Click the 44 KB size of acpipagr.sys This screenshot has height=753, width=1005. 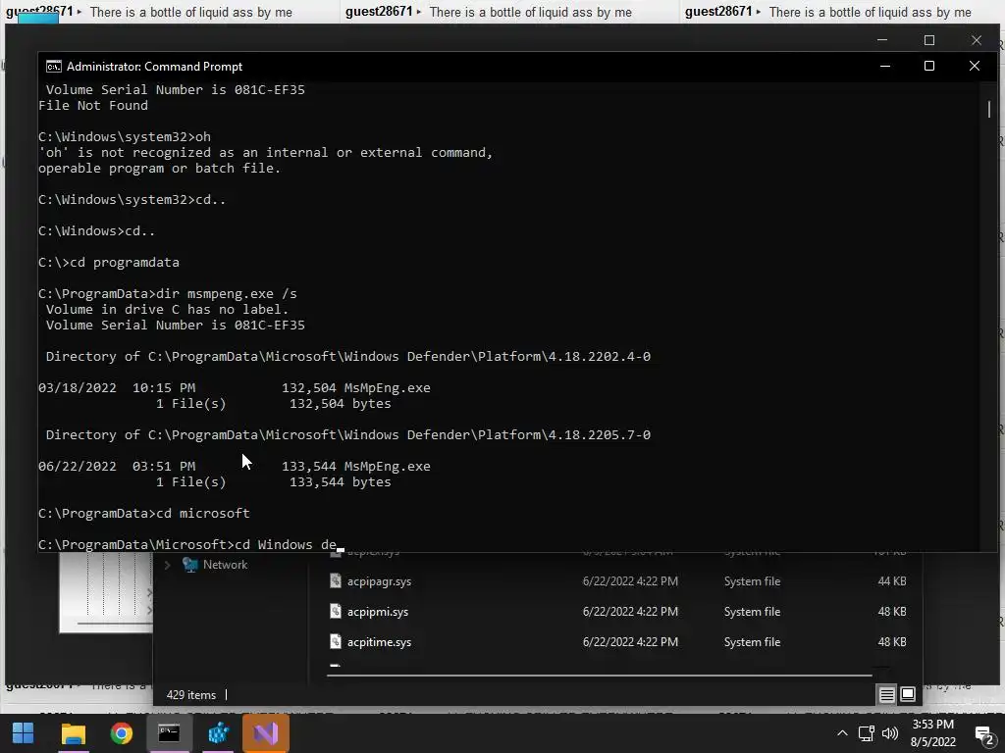pyautogui.click(x=891, y=581)
